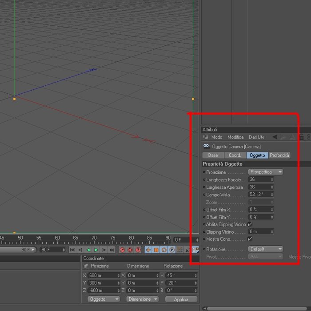Switch to the Base tab

[x=213, y=155]
